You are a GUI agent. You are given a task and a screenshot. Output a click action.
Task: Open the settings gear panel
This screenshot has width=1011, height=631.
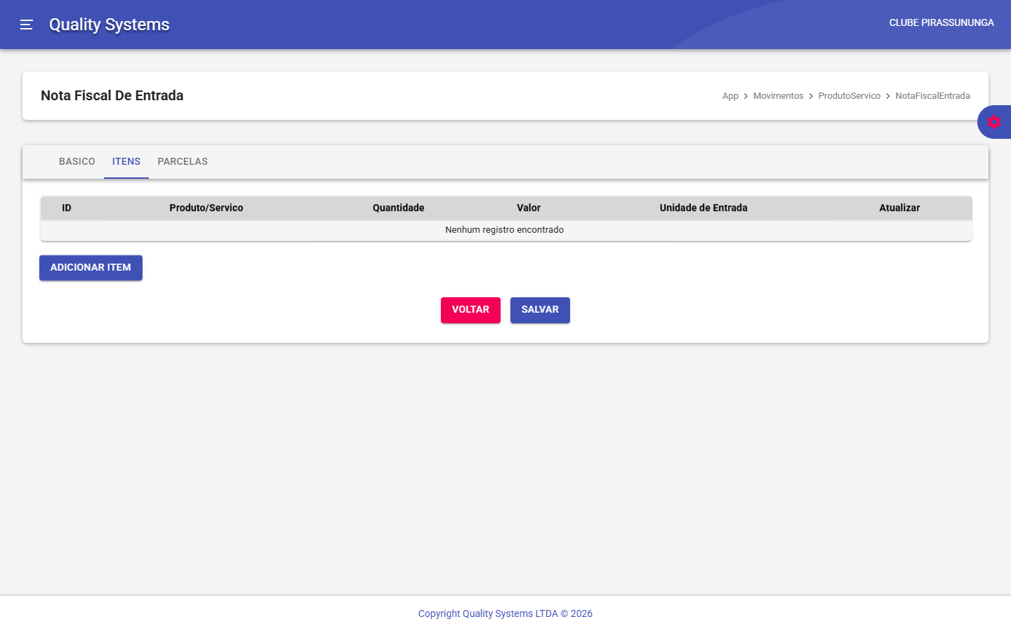click(993, 122)
